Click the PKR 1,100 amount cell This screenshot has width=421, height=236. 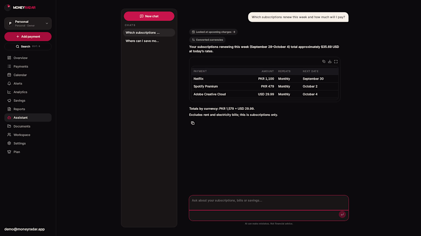coord(266,79)
